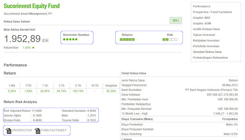Click the Barometer Bareksa dots rating
The height and width of the screenshot is (140, 245).
70,39
